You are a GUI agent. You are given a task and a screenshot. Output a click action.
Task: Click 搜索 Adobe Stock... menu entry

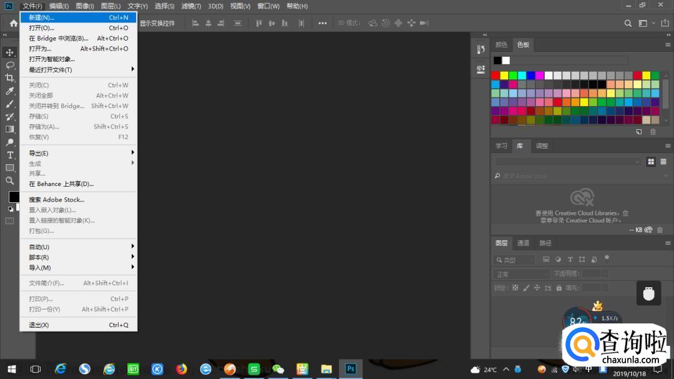(56, 200)
